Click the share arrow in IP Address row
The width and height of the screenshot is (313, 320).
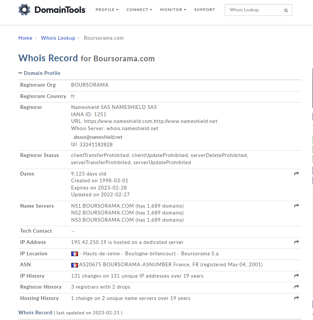296,242
